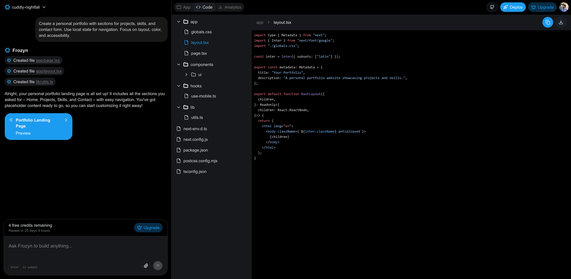Open preview arrow on Portfolio Landing Page card
Viewport: 571px width, 279px height.
[x=66, y=120]
